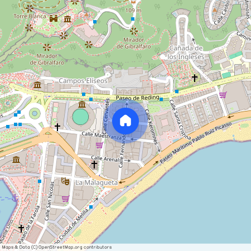
Task: Select the shopping cart beside Calle San Nicolás
Action: 65,199
